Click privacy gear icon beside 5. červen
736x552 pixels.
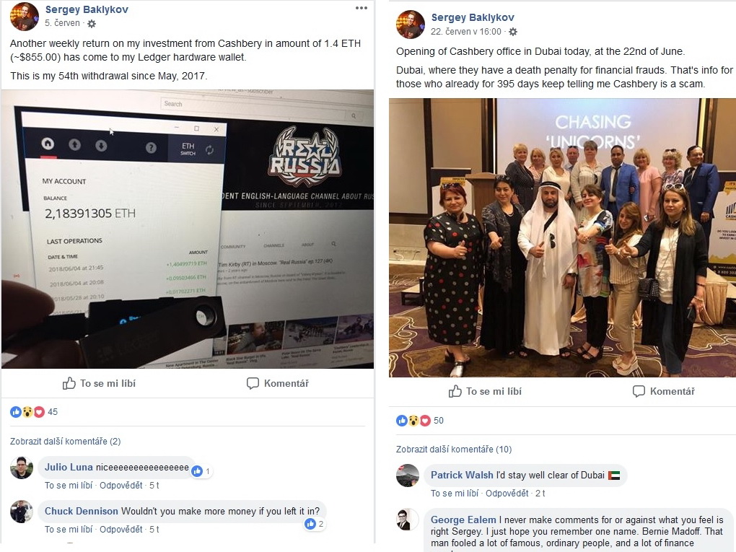pyautogui.click(x=92, y=23)
